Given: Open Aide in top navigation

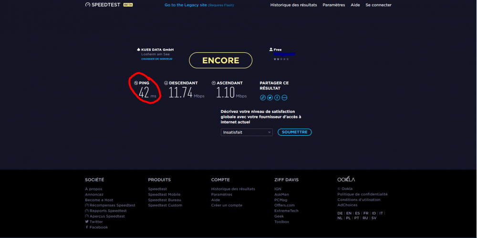Looking at the screenshot, I should [x=355, y=5].
